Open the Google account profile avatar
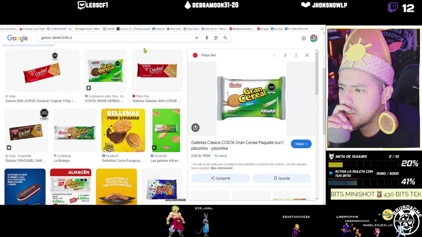This screenshot has height=237, width=422. click(x=314, y=38)
